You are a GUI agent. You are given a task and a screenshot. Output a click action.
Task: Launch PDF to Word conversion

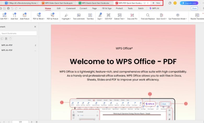(39, 16)
